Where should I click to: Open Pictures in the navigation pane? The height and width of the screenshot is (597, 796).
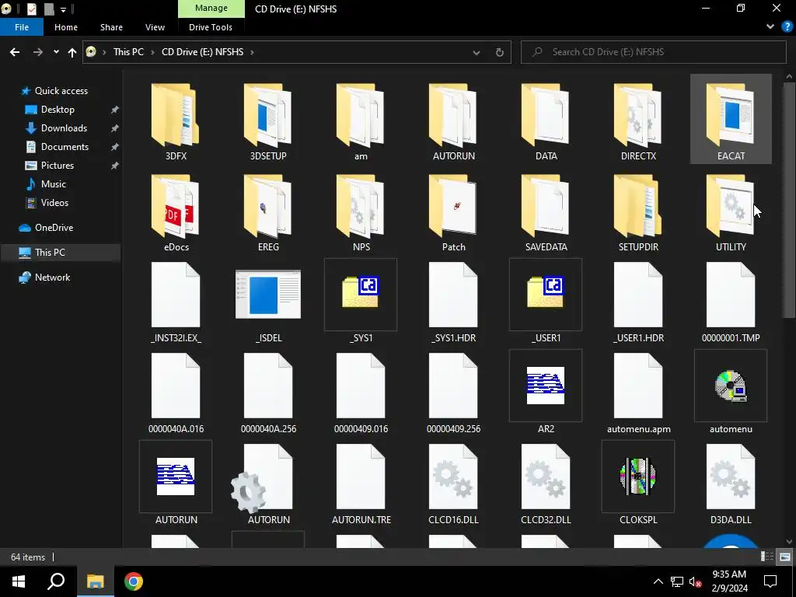[x=58, y=166]
